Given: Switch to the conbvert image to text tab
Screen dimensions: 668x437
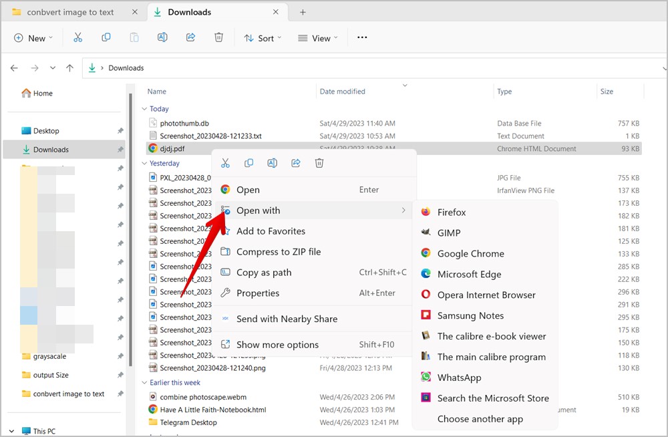Looking at the screenshot, I should [70, 12].
